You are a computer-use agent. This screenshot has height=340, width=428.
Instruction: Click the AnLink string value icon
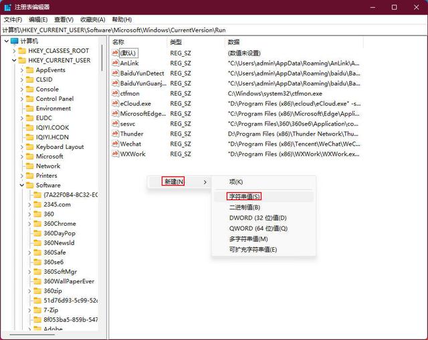(x=115, y=63)
